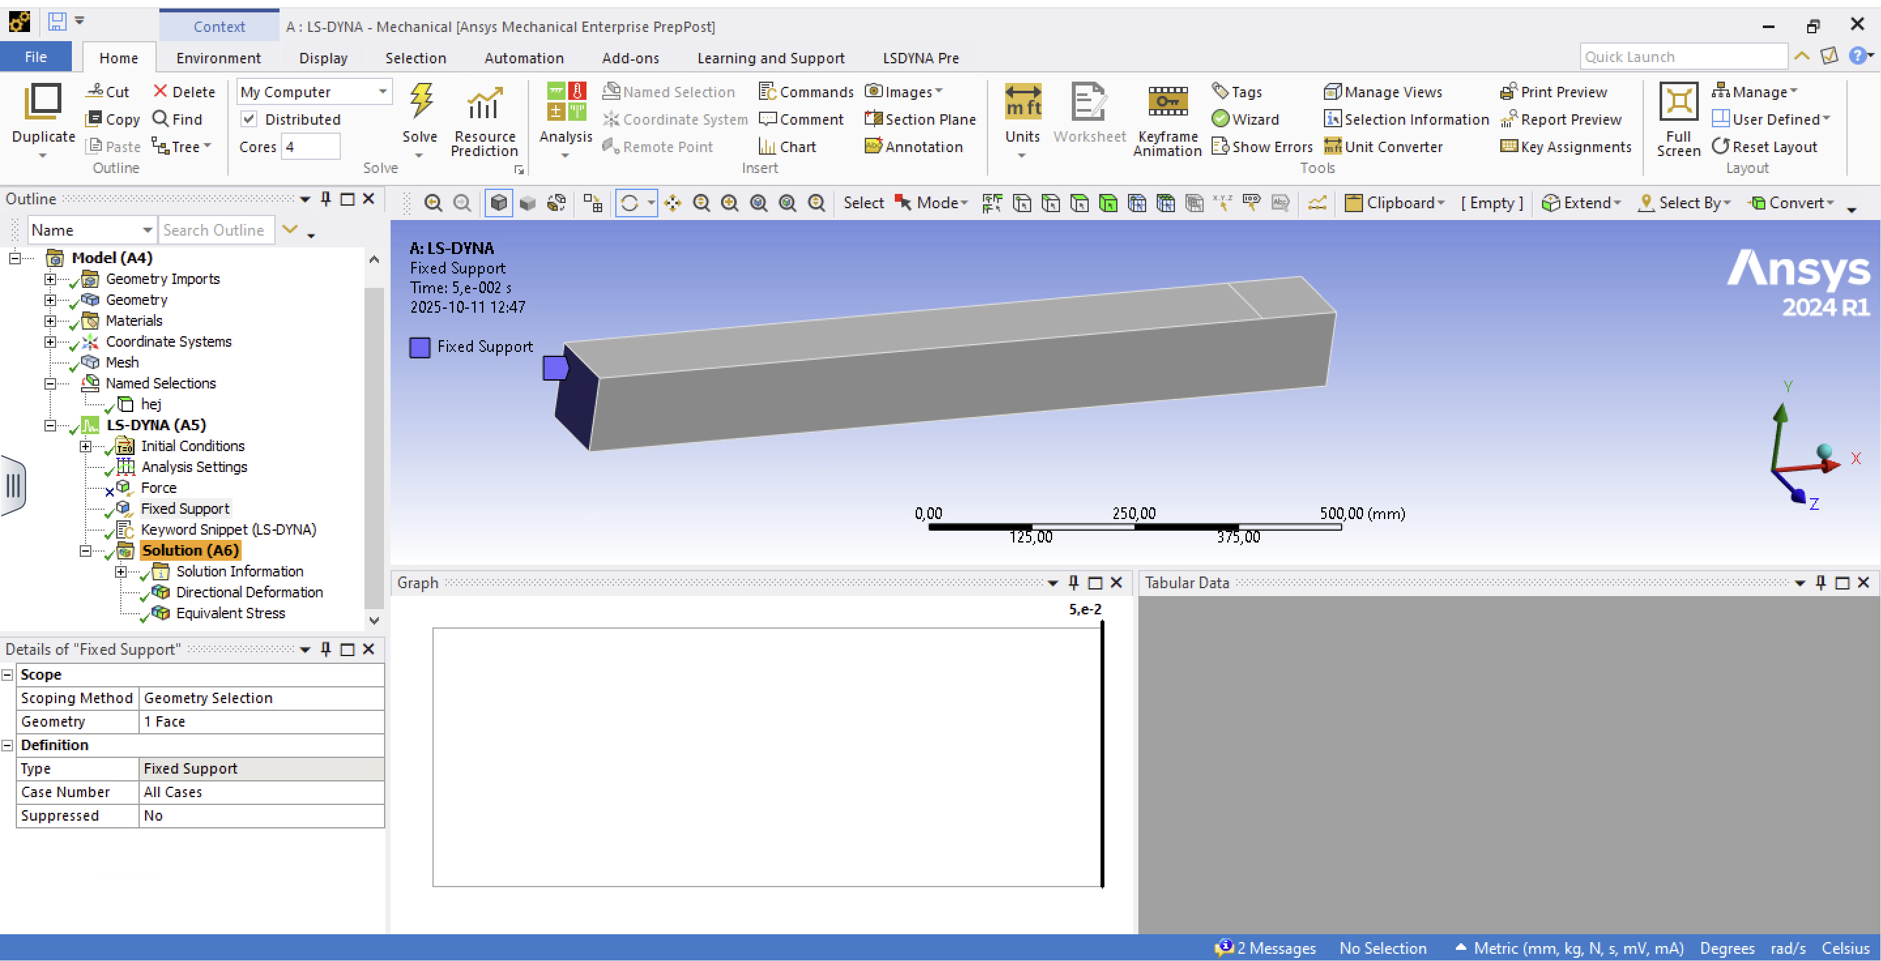
Task: Collapse the Definition section in Details
Action: point(8,745)
